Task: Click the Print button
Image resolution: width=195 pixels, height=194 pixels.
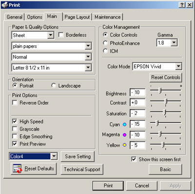Action: pos(108,186)
